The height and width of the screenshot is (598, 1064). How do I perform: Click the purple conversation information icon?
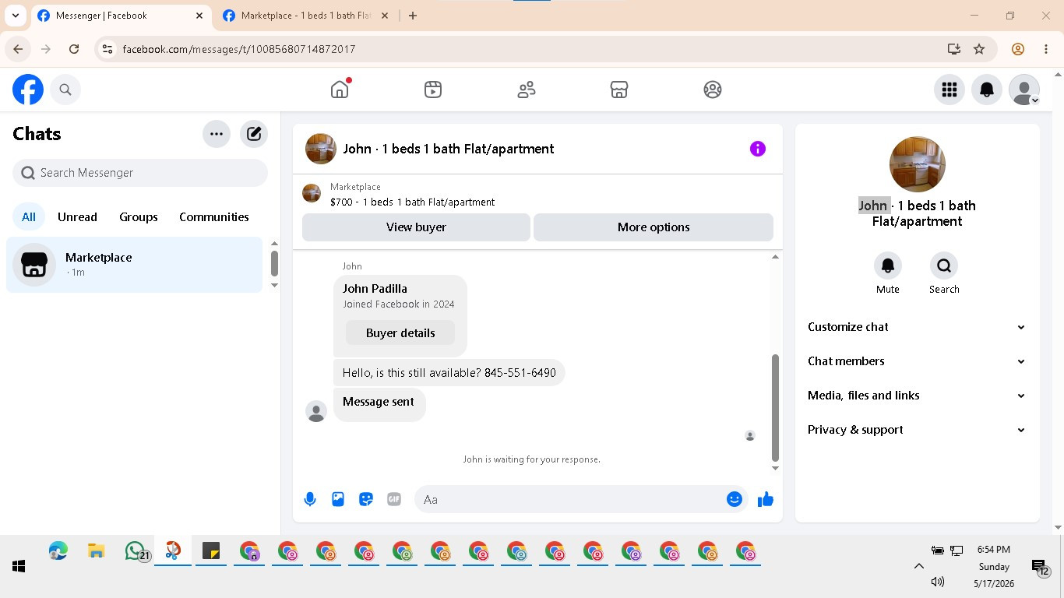pyautogui.click(x=758, y=149)
